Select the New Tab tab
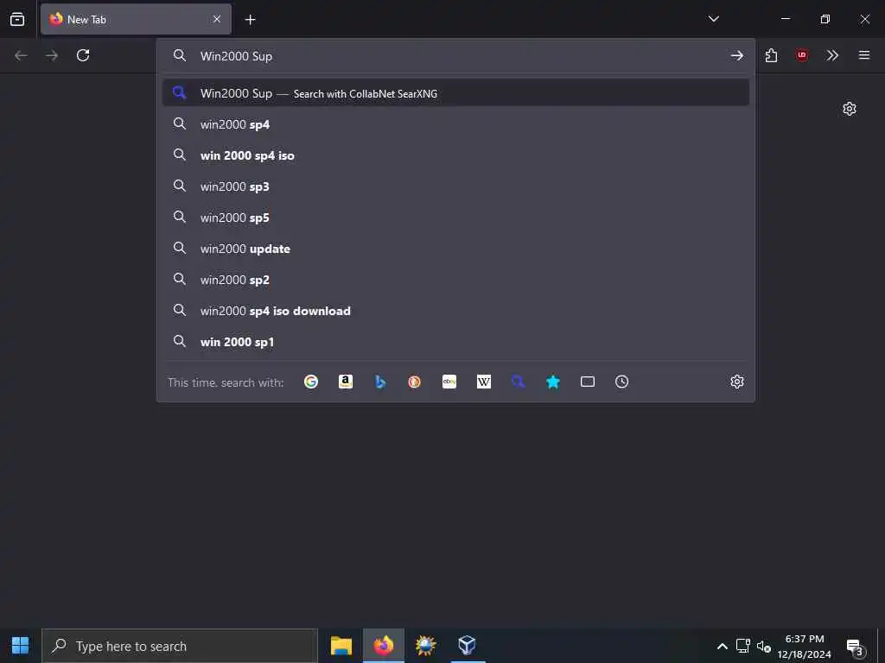Viewport: 885px width, 663px height. pos(136,19)
